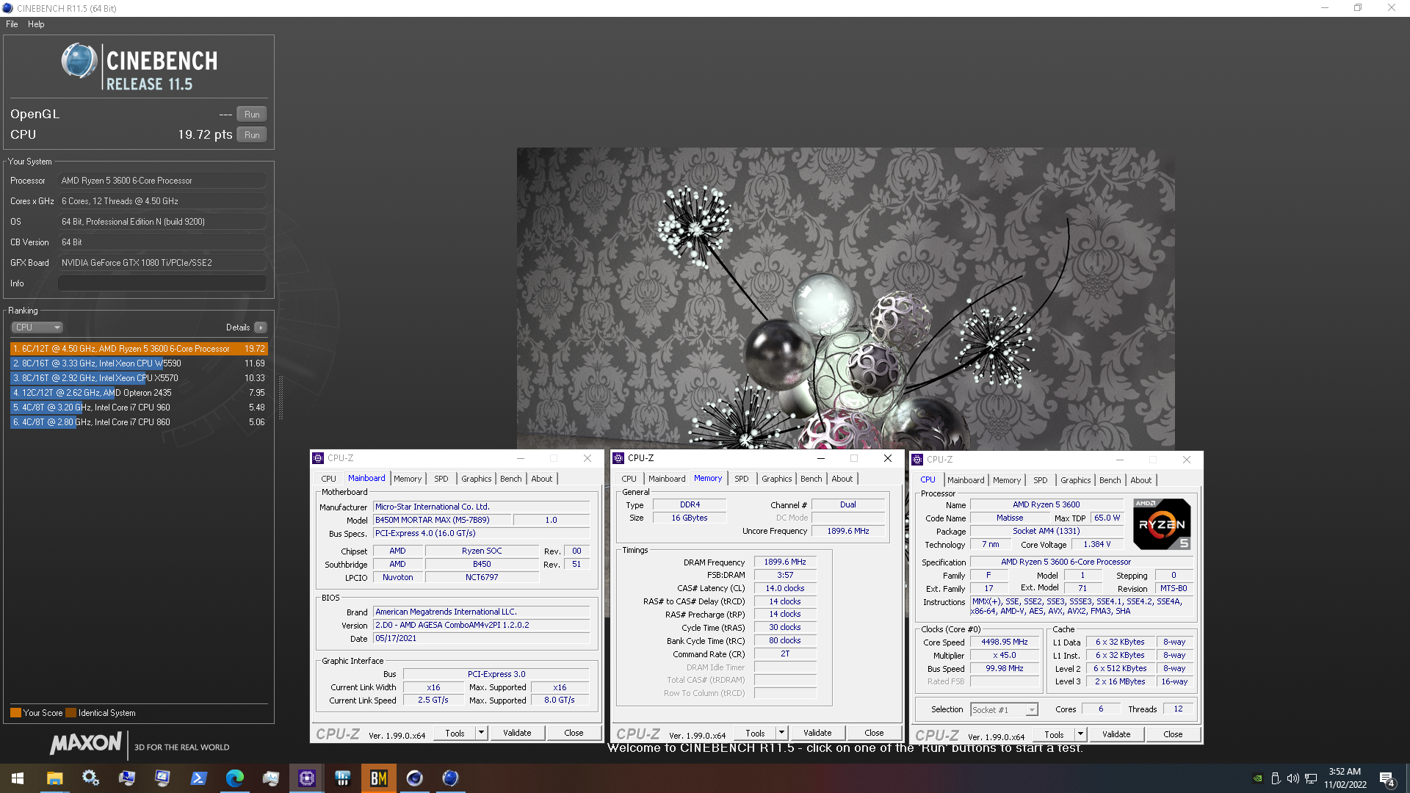Click the ranking panel resize grip handle
The width and height of the screenshot is (1410, 793).
click(x=281, y=397)
